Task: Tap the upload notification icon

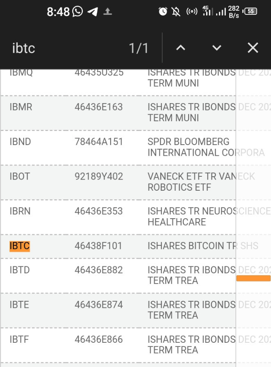Action: (x=107, y=12)
